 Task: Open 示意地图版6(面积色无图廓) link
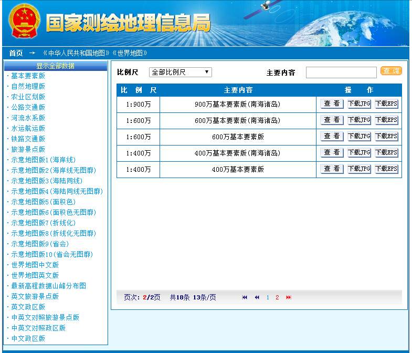(54, 213)
